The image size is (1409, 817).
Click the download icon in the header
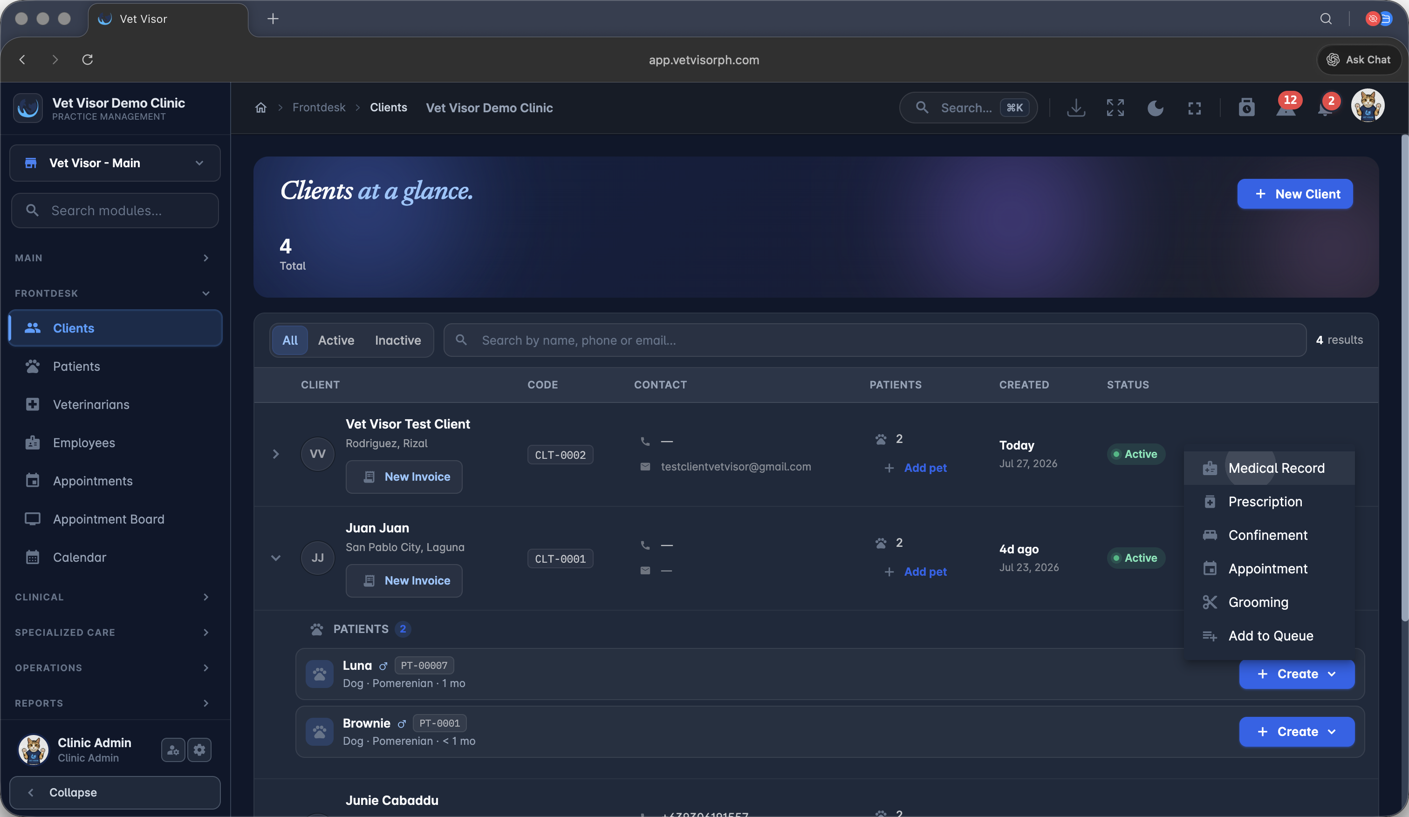pos(1076,107)
